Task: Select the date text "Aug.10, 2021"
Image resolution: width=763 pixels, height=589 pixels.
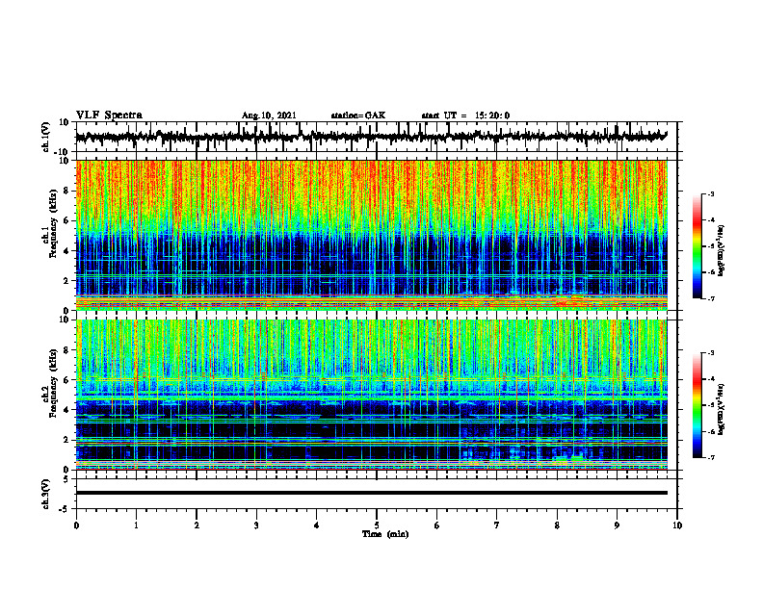Action: tap(269, 115)
